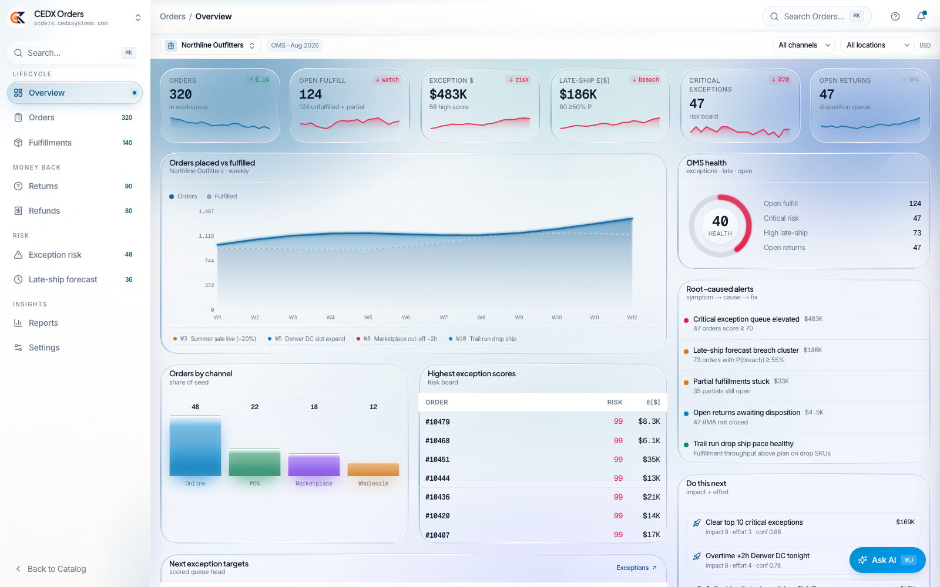940x587 pixels.
Task: Toggle the Orders series in chart legend
Action: pyautogui.click(x=183, y=196)
